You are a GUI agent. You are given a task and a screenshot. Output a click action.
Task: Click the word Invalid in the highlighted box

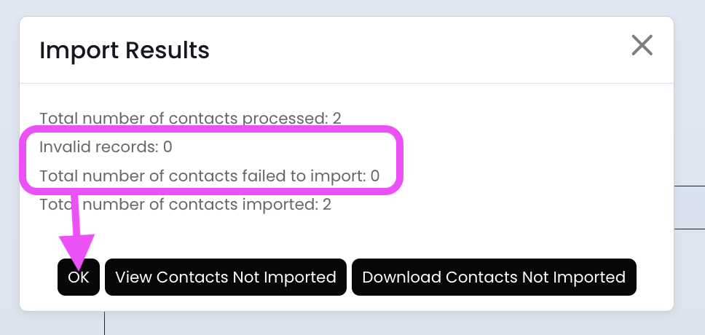63,146
